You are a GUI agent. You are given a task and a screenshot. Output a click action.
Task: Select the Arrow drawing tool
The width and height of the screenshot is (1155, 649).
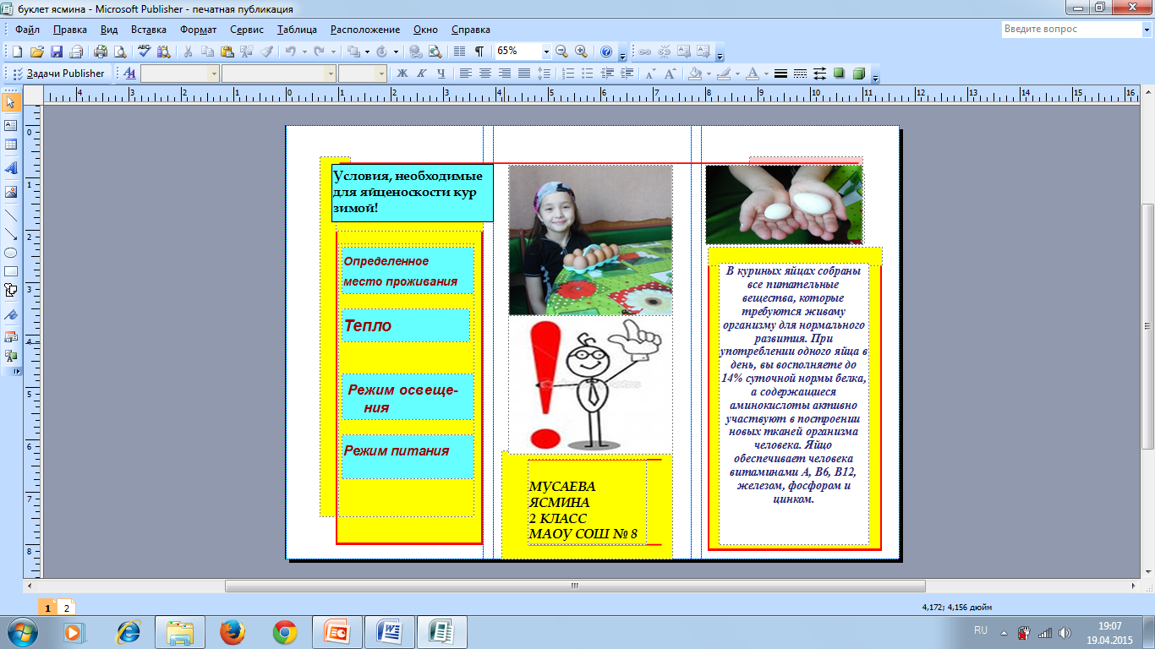[11, 234]
